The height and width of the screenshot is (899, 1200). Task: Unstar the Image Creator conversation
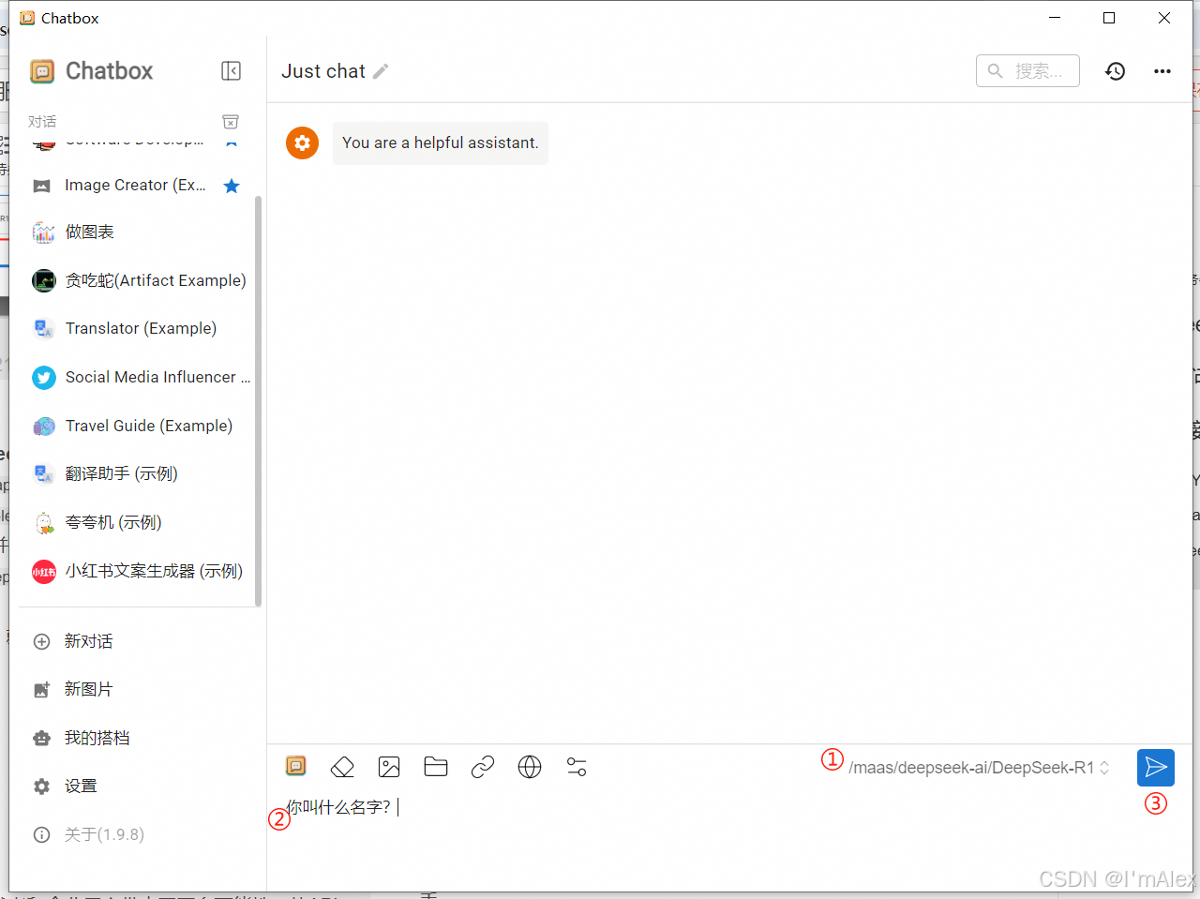(232, 186)
